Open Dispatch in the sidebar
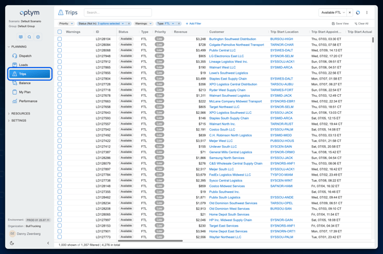 [30, 55]
